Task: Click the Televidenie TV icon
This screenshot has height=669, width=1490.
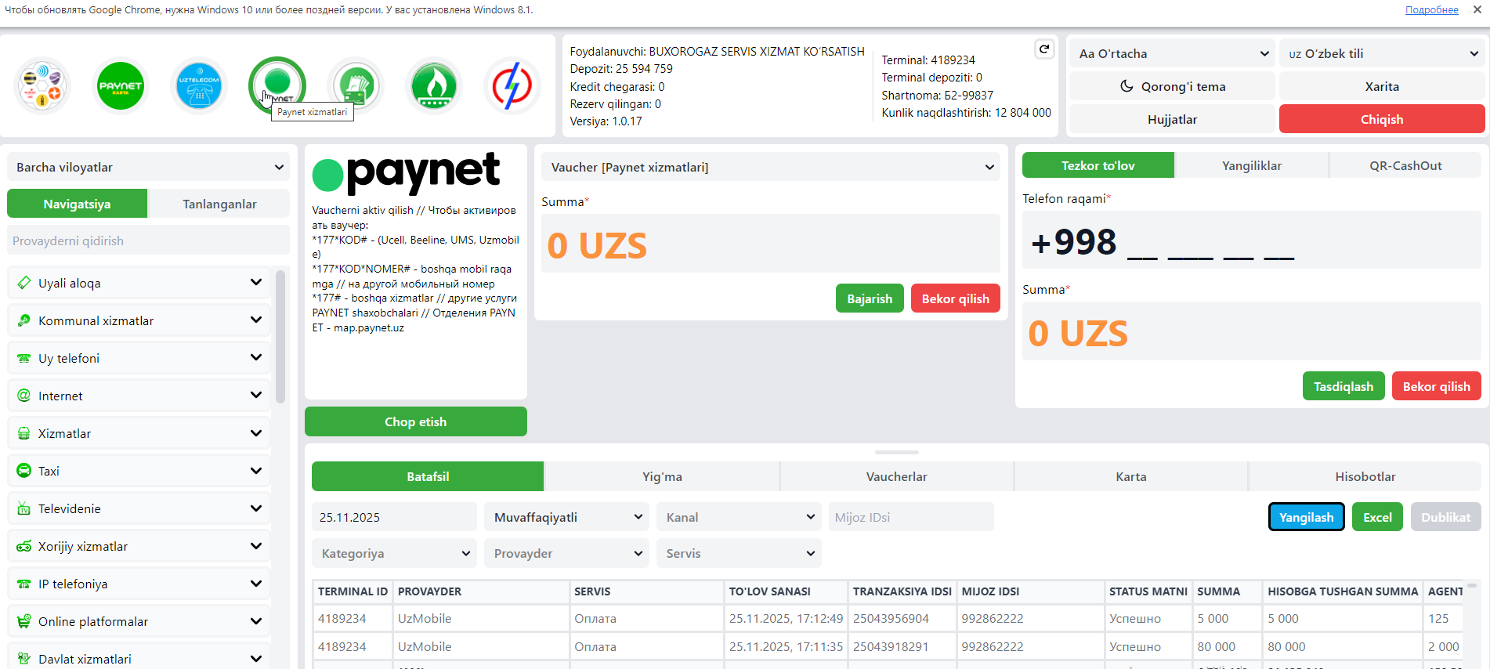Action: coord(24,508)
